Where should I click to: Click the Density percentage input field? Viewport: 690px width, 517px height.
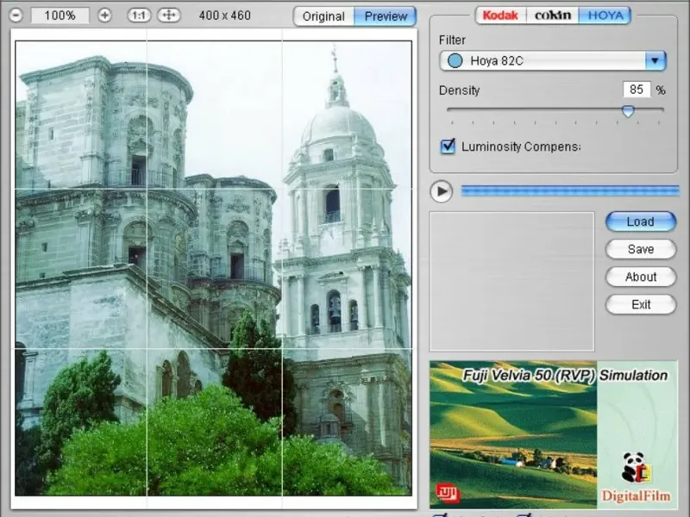point(636,90)
